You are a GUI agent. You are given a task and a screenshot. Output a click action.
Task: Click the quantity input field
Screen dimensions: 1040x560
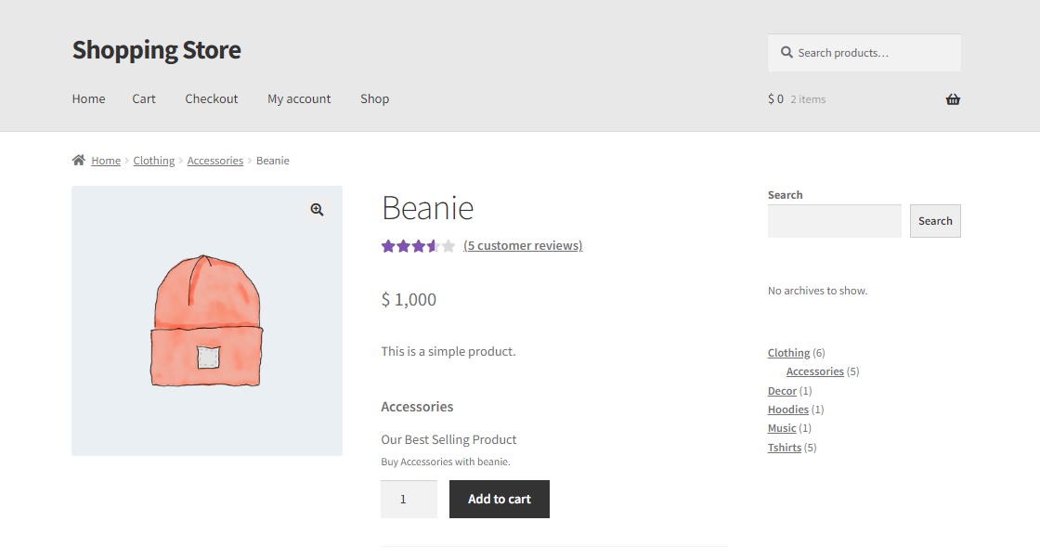[x=409, y=499]
